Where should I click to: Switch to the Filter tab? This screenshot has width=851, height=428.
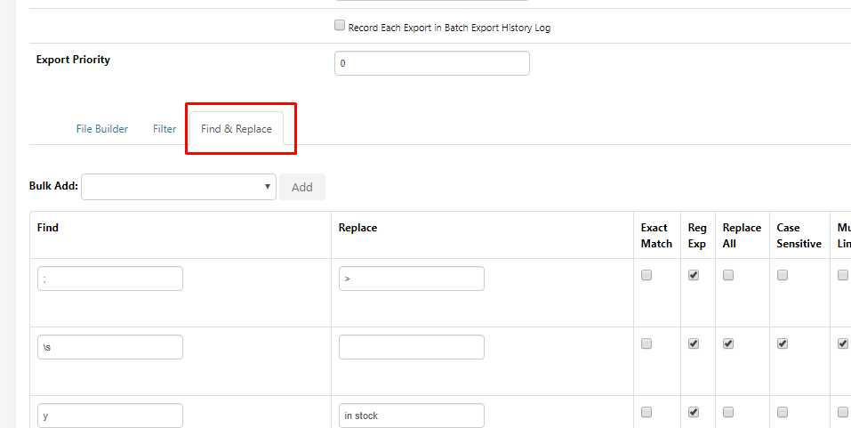pos(165,129)
